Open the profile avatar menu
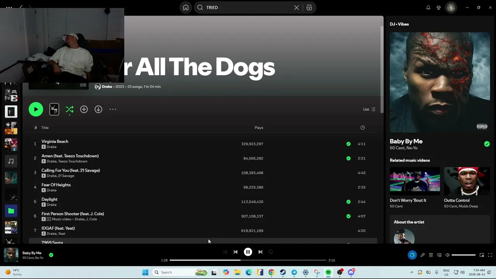 (x=451, y=7)
